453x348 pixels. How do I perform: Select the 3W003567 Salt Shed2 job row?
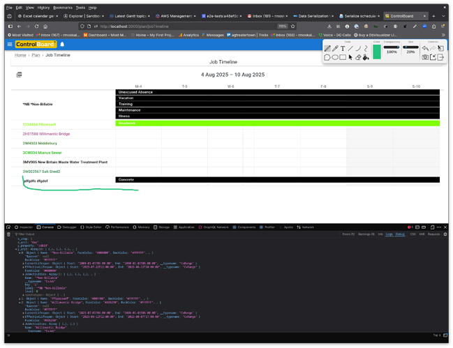point(41,172)
